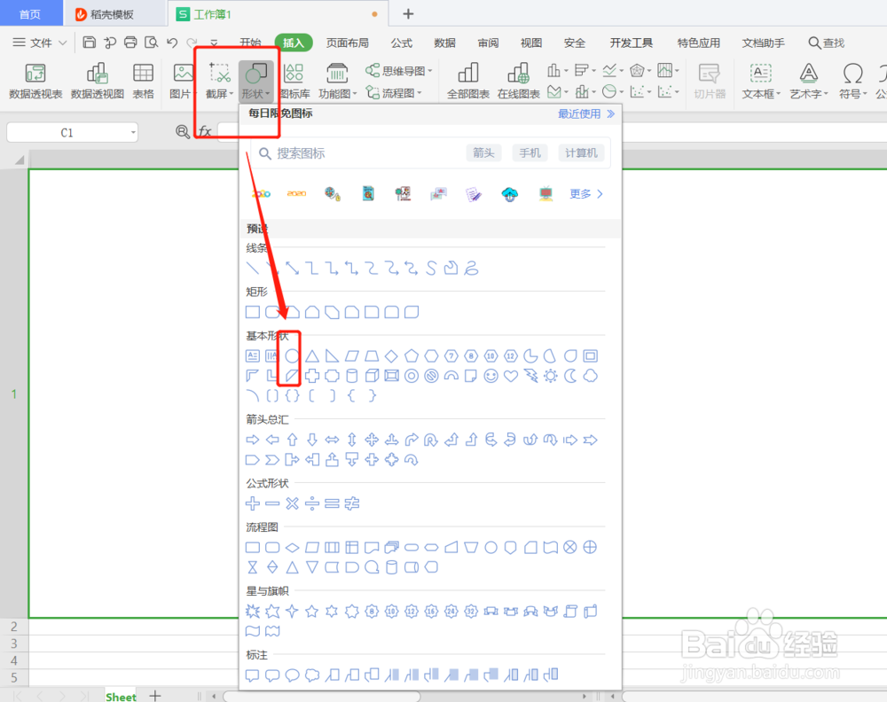The width and height of the screenshot is (887, 702).
Task: Click the 最近使用 link in shapes panel
Action: (x=581, y=113)
